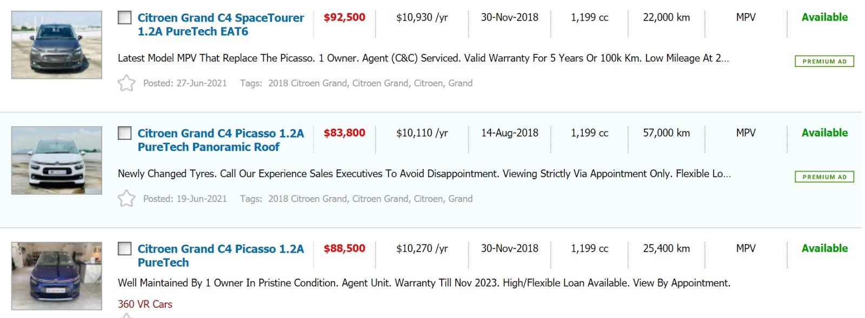Star the Citroen Grand C4 SpaceTourer listing

(127, 83)
